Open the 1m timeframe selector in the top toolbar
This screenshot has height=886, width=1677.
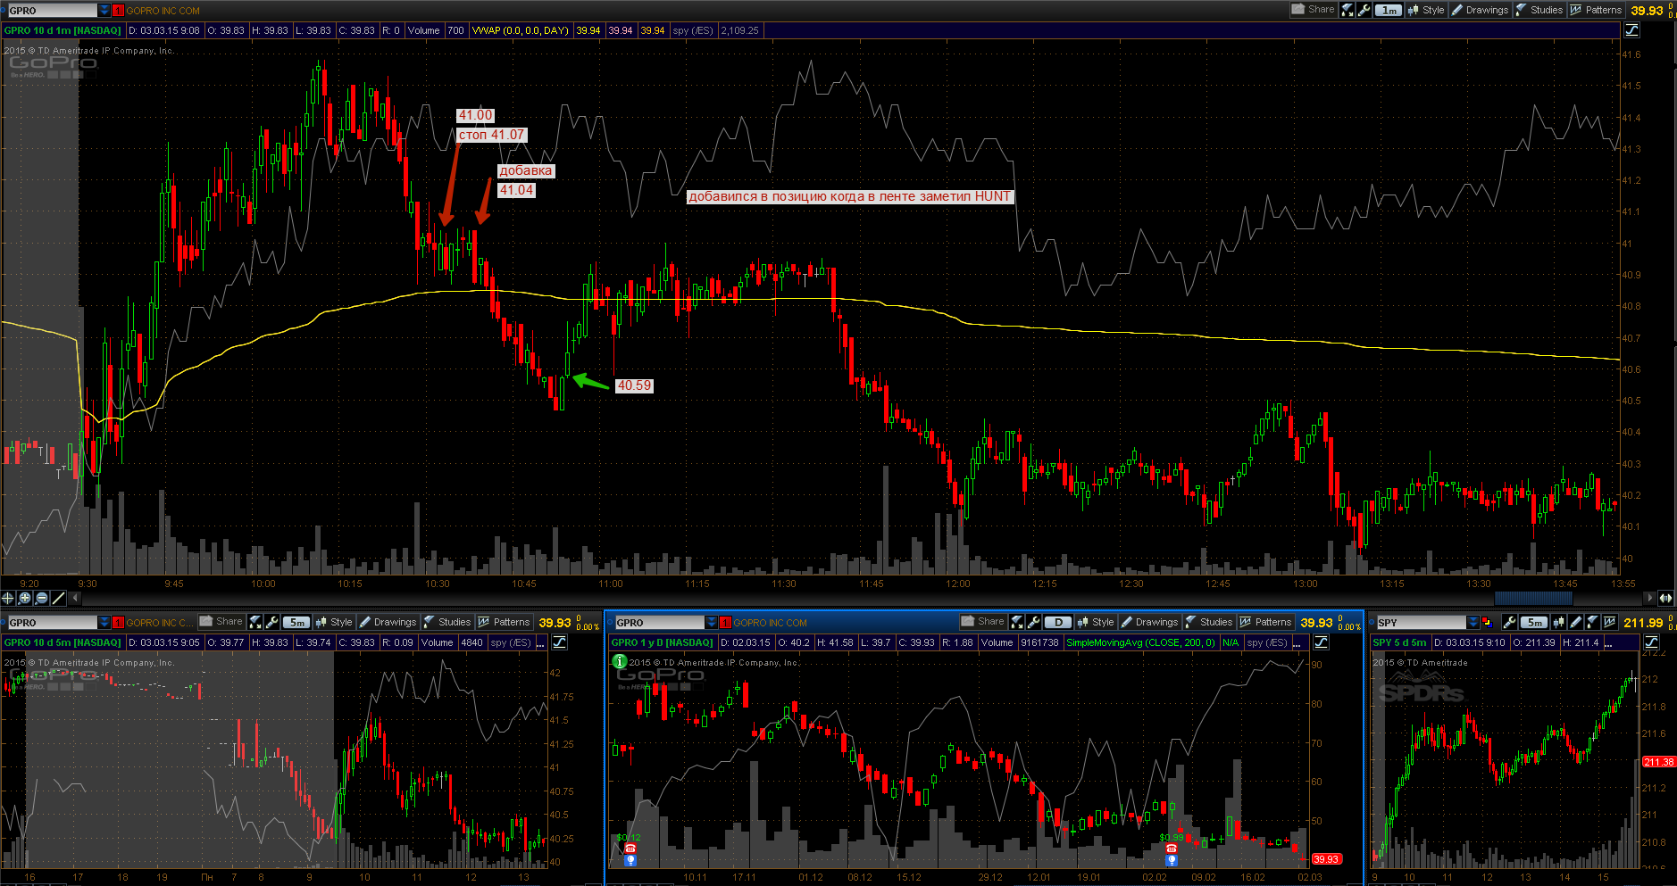[x=1389, y=10]
